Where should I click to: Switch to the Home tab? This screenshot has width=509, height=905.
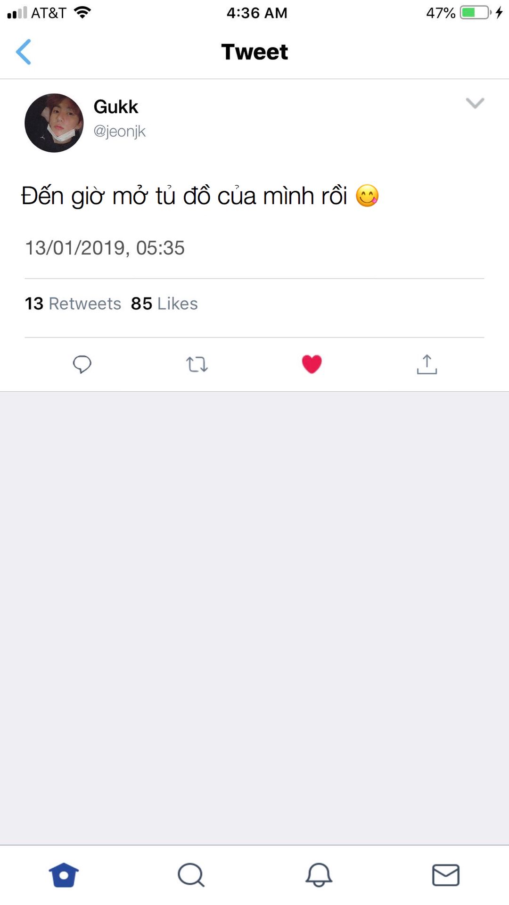click(x=64, y=875)
